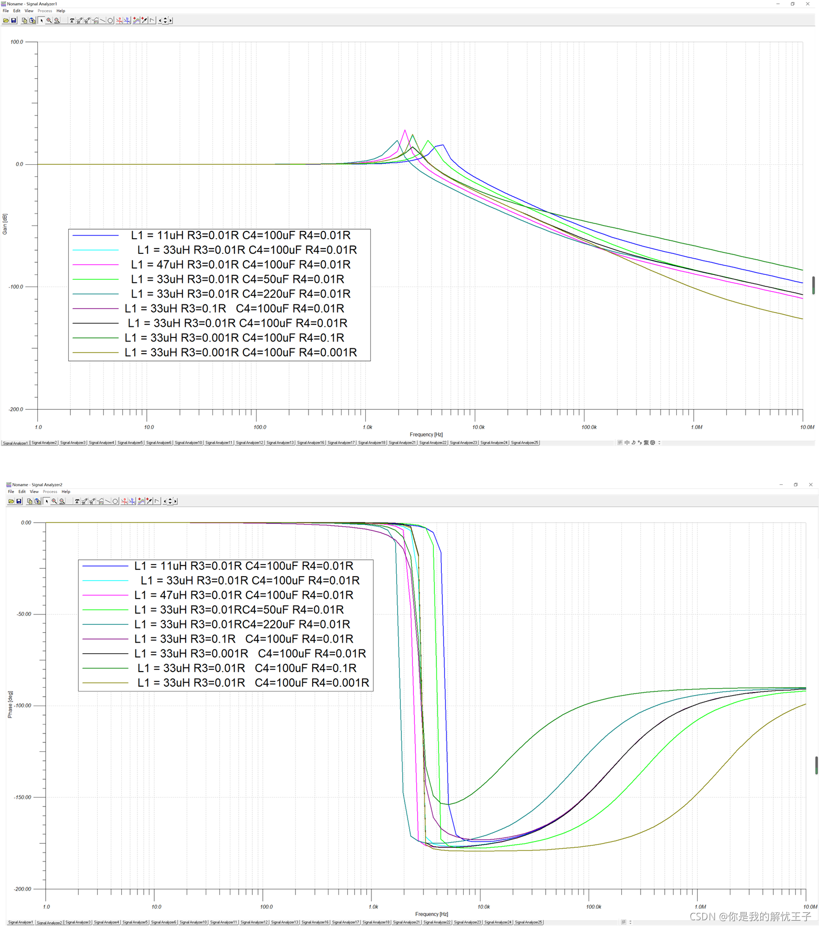Click Copy icon in Signal Analyzer2 toolbar
The image size is (819, 926).
coord(30,501)
